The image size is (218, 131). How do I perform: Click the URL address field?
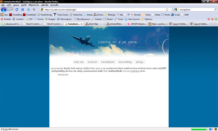coord(104,10)
